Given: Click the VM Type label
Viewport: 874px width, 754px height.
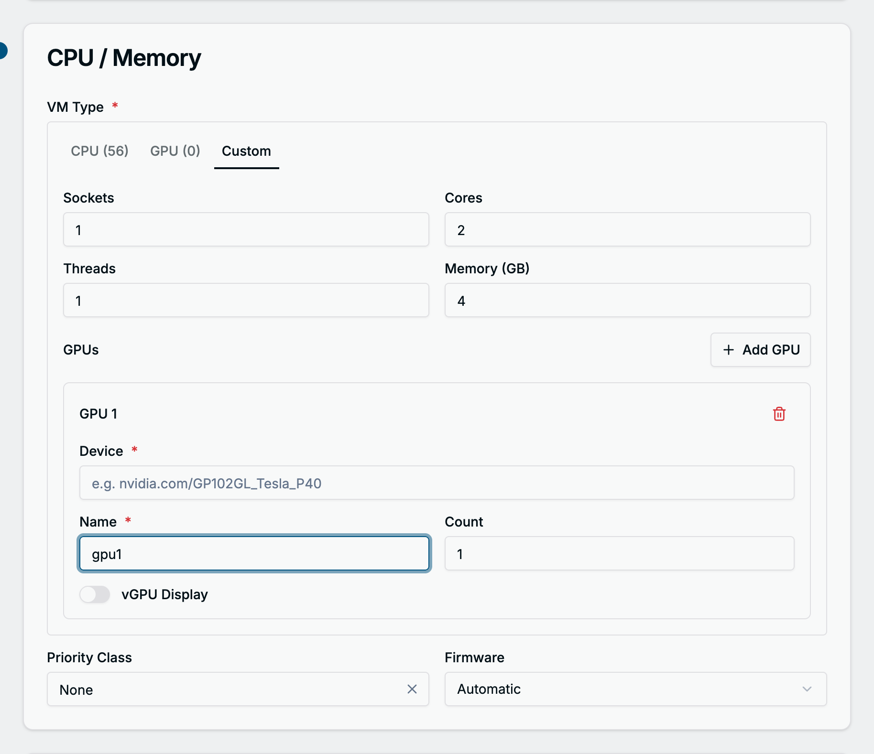Looking at the screenshot, I should coord(76,107).
